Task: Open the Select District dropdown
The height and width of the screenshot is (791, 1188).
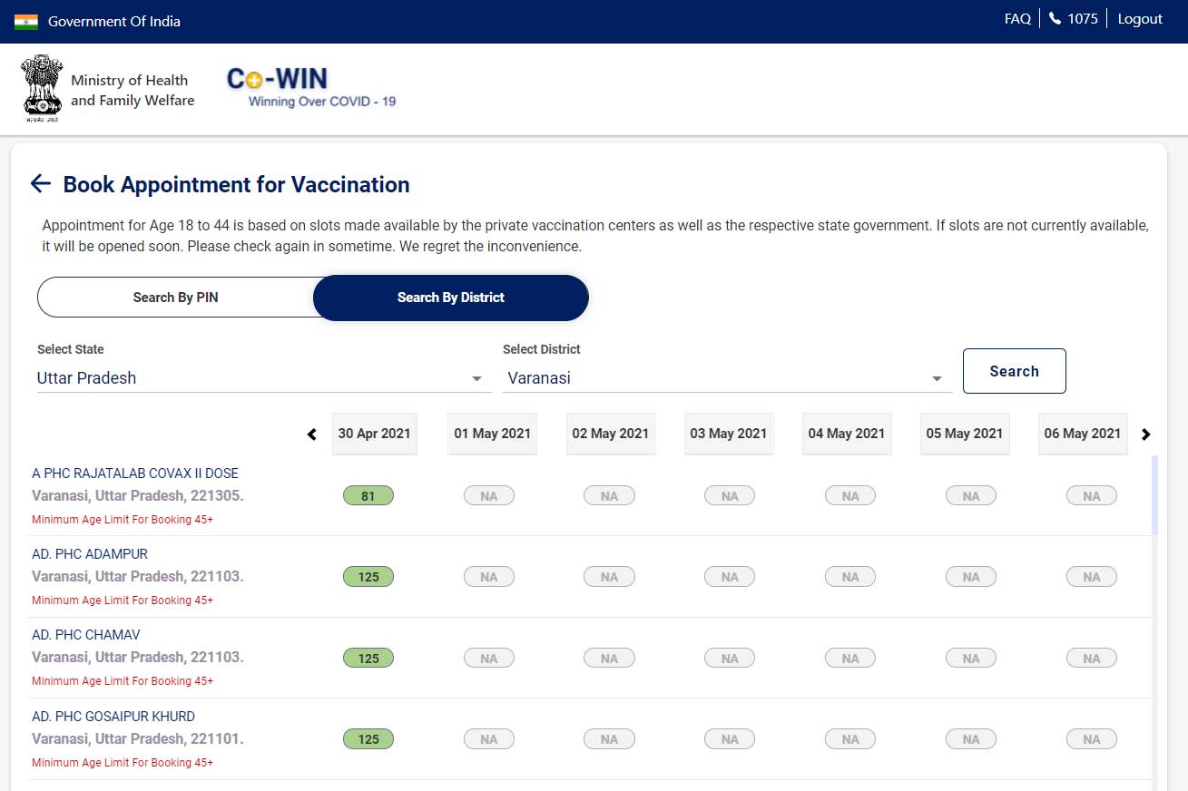Action: coord(727,378)
